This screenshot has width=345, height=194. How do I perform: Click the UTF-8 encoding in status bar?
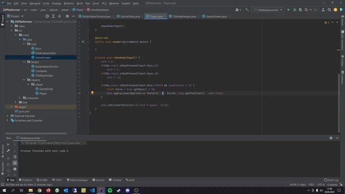[321, 184]
